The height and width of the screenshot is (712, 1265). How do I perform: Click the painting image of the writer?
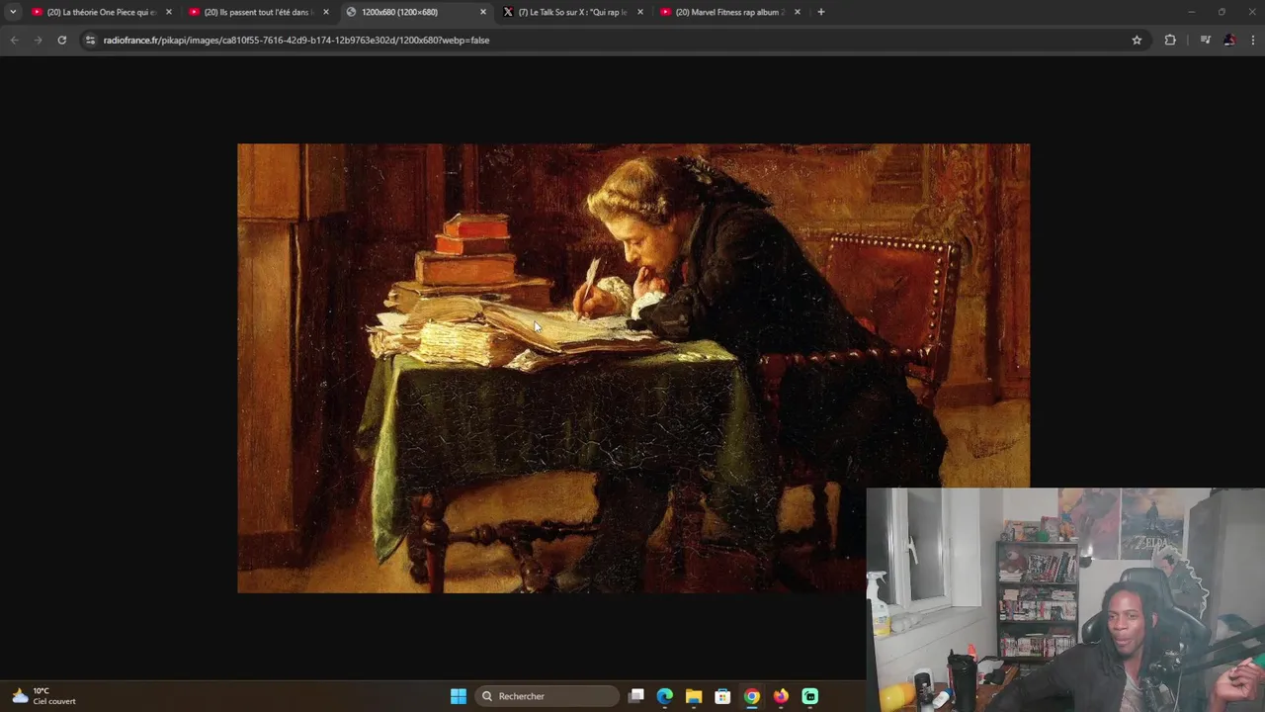pos(632,368)
